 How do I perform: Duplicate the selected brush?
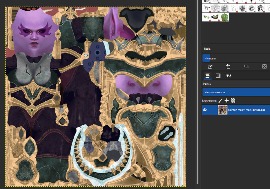click(246, 66)
